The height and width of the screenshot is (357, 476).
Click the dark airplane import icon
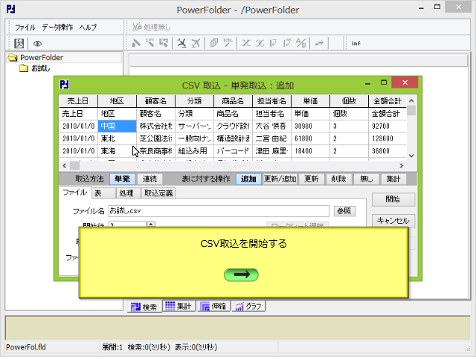click(x=181, y=43)
